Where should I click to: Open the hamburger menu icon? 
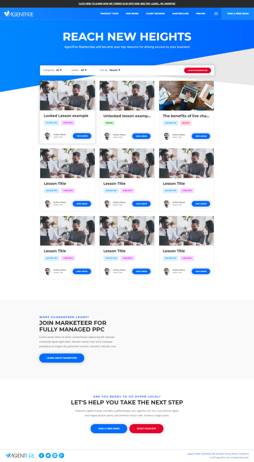point(216,14)
